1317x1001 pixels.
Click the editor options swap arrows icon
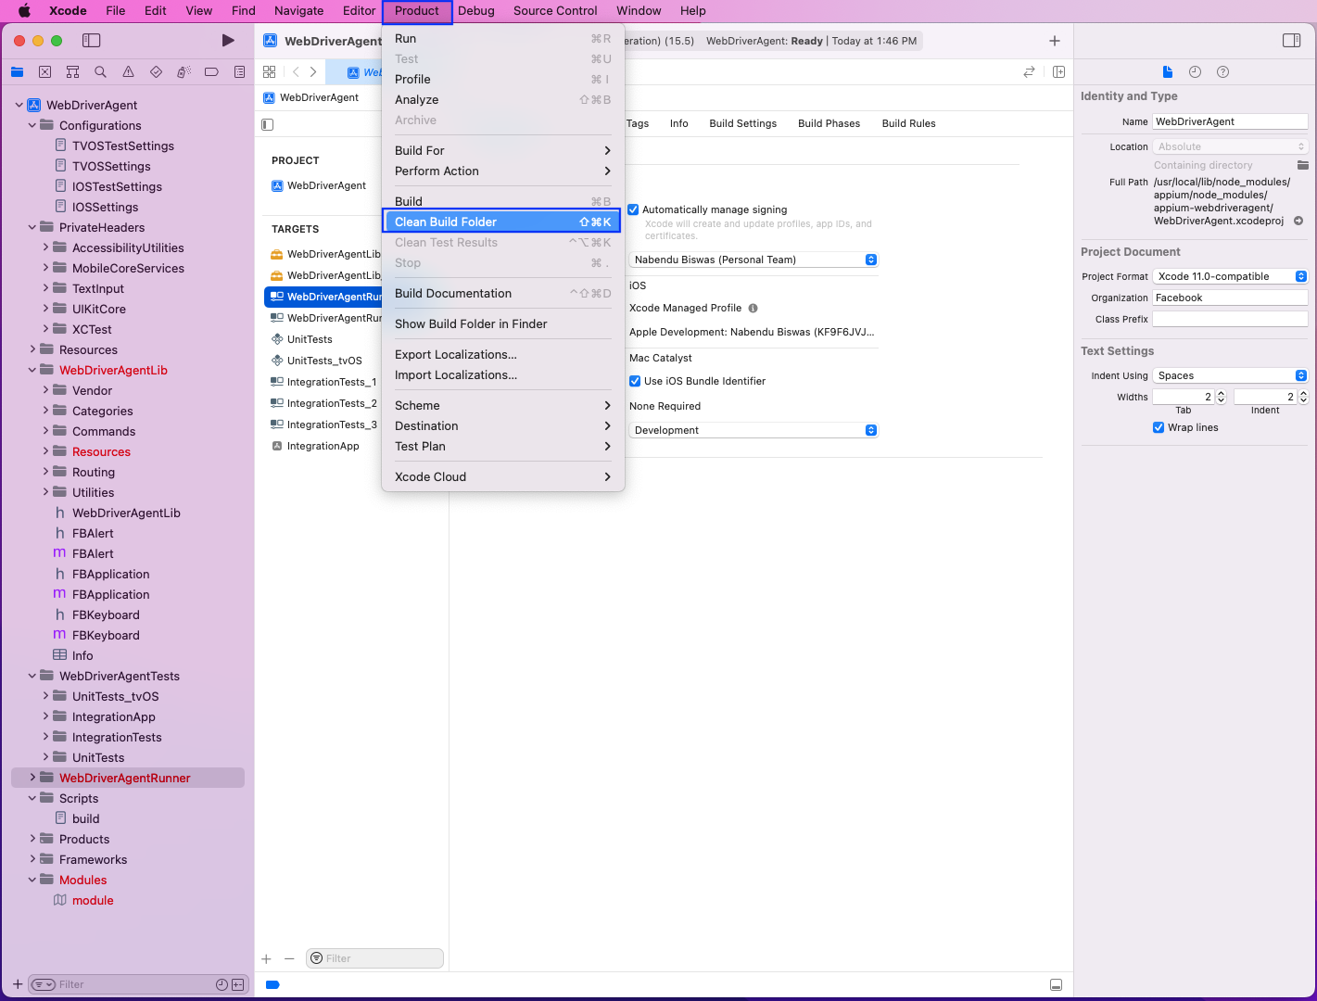tap(1029, 71)
